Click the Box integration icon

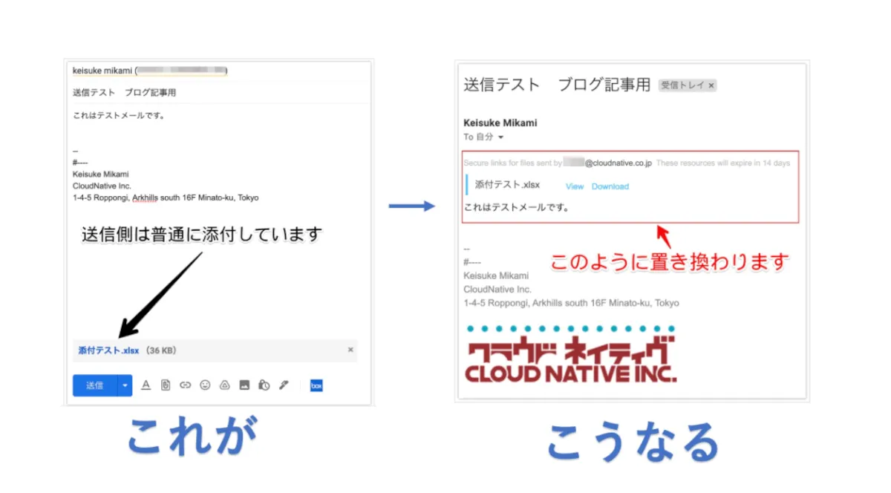click(x=316, y=385)
